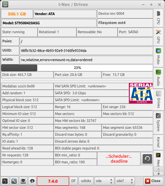Click the Physical block size: 512 label
The height and width of the screenshot is (186, 165).
point(27,100)
